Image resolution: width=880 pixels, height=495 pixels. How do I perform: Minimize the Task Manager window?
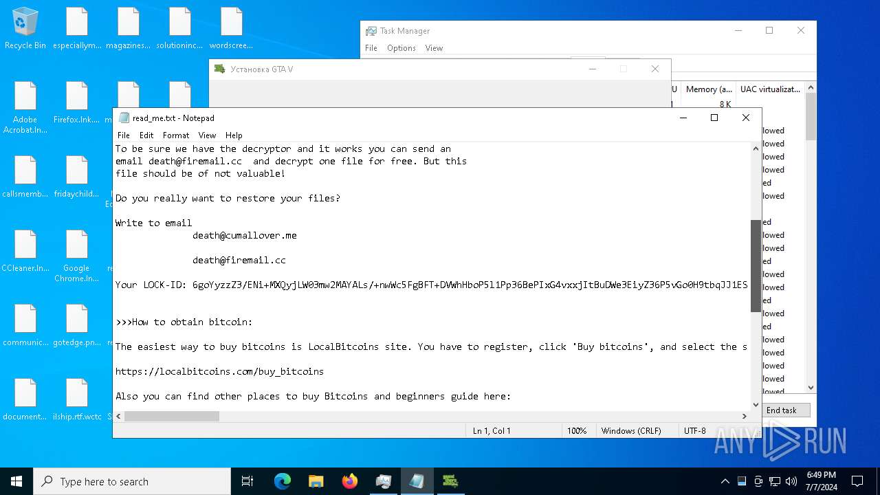pyautogui.click(x=738, y=31)
